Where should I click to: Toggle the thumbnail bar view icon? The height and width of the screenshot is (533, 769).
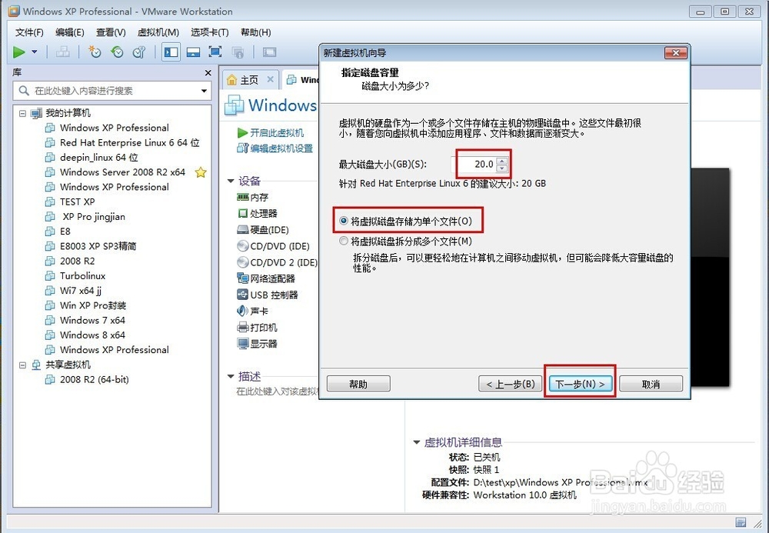(x=193, y=52)
